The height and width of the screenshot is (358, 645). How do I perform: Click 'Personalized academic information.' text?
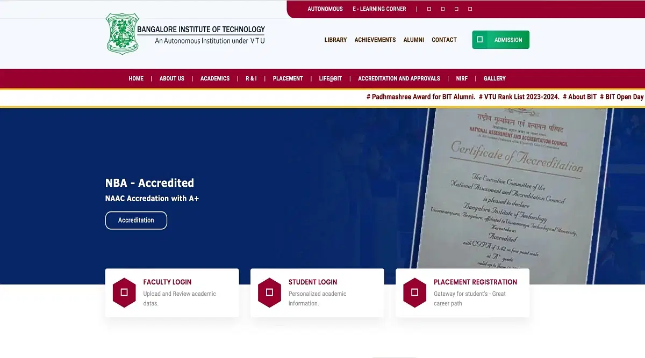318,298
